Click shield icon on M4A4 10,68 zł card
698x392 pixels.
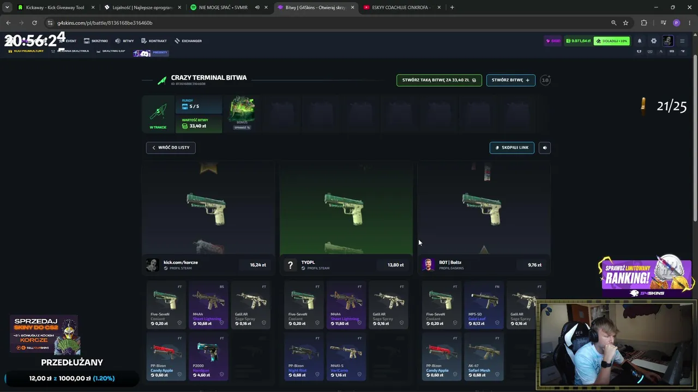(x=221, y=323)
